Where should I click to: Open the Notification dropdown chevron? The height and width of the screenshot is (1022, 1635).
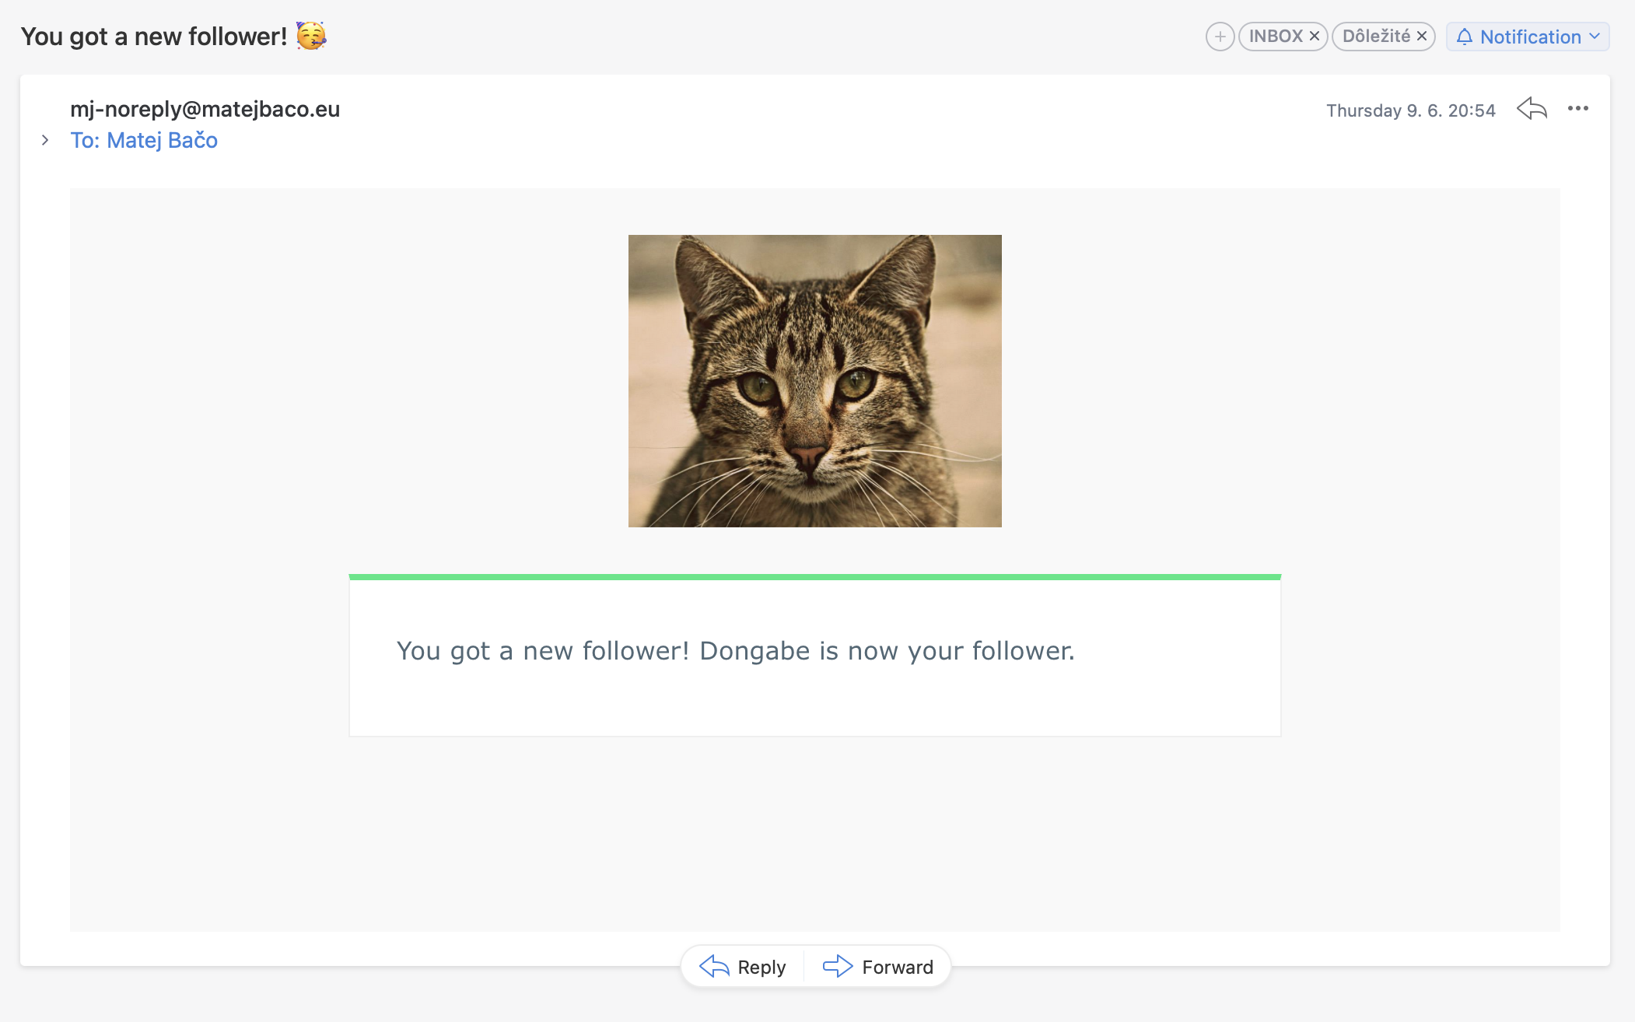(x=1595, y=37)
